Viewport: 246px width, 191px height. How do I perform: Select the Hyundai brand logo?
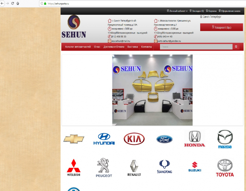(104, 139)
